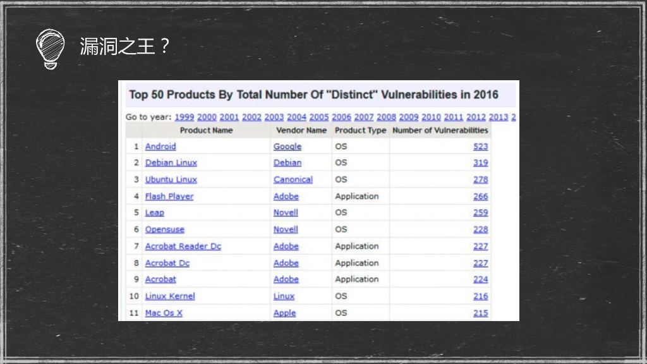Open Opensuse's 228 vulnerabilities count

[480, 229]
